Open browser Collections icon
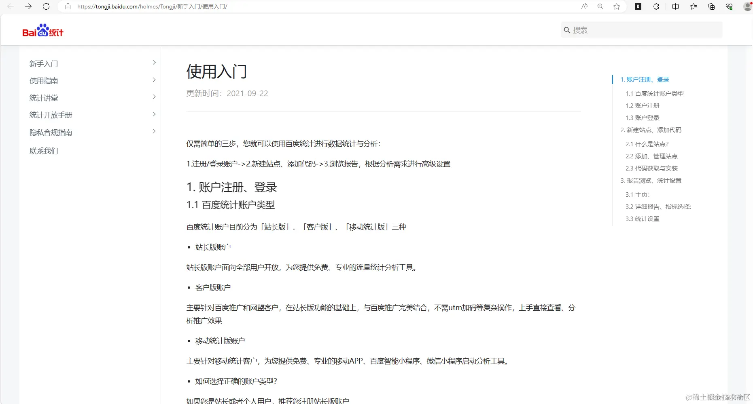 click(x=711, y=6)
